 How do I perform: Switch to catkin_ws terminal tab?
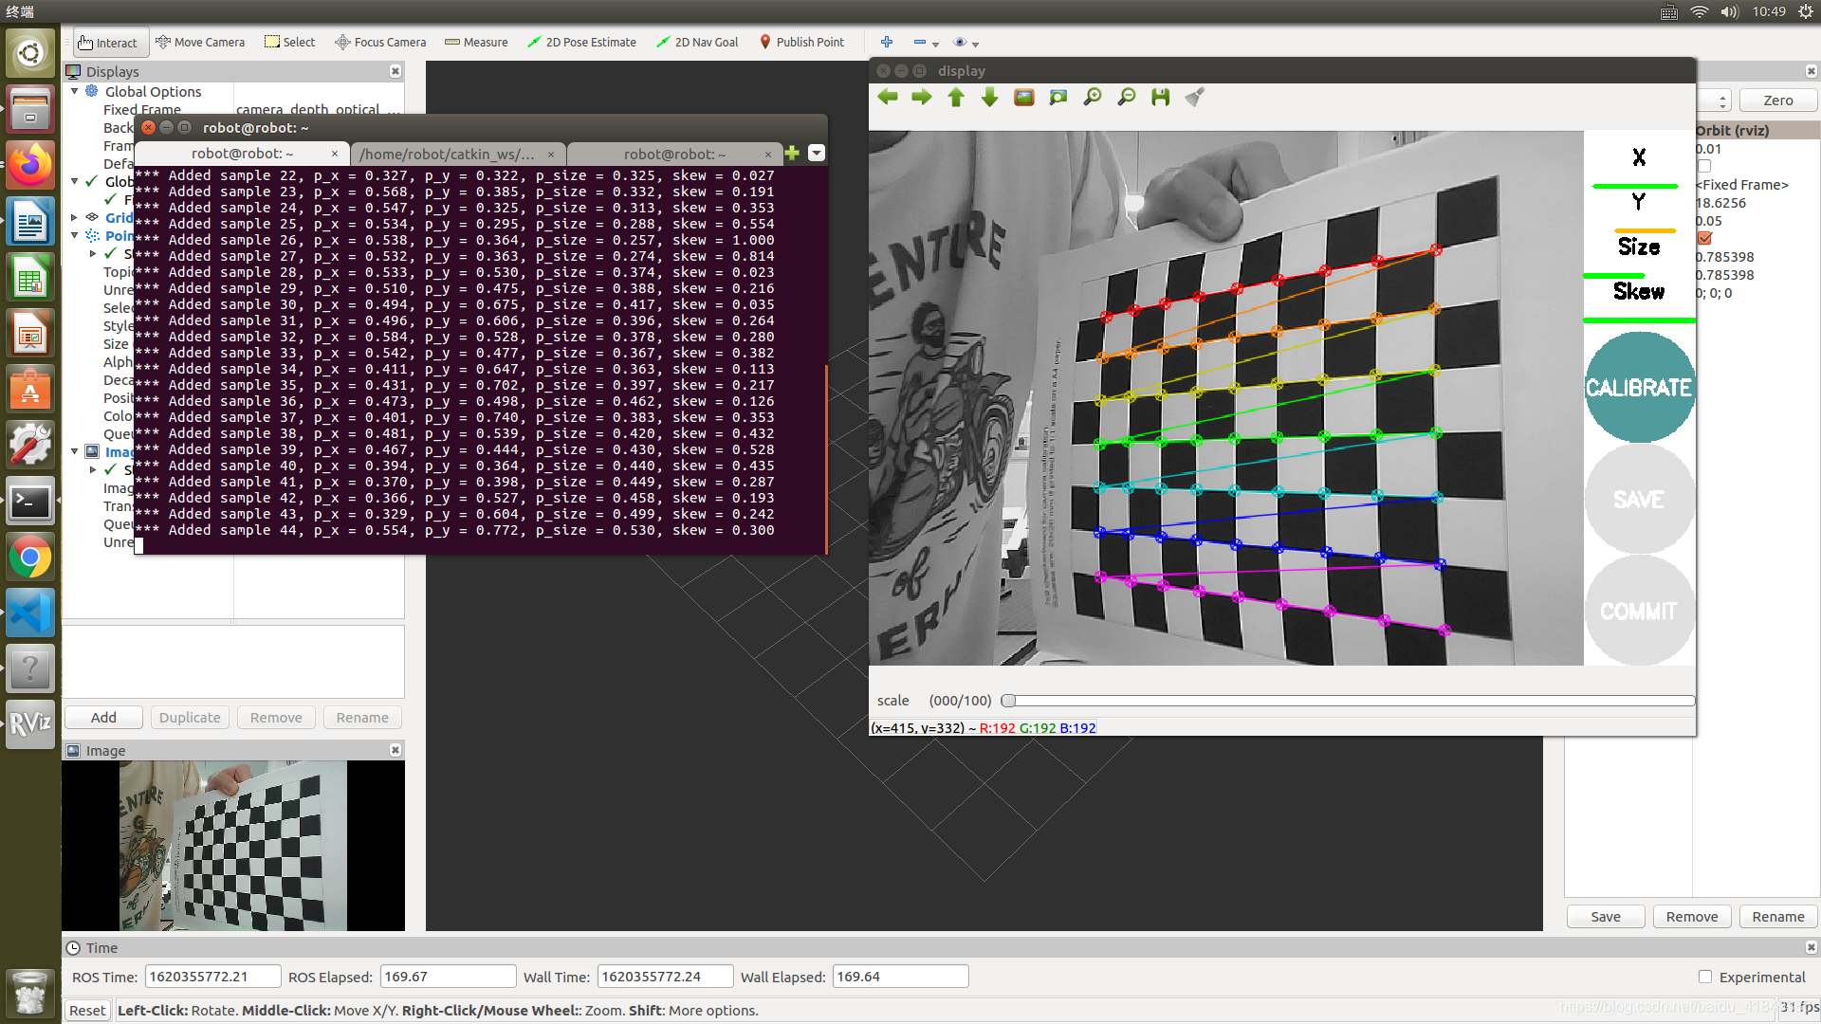448,154
